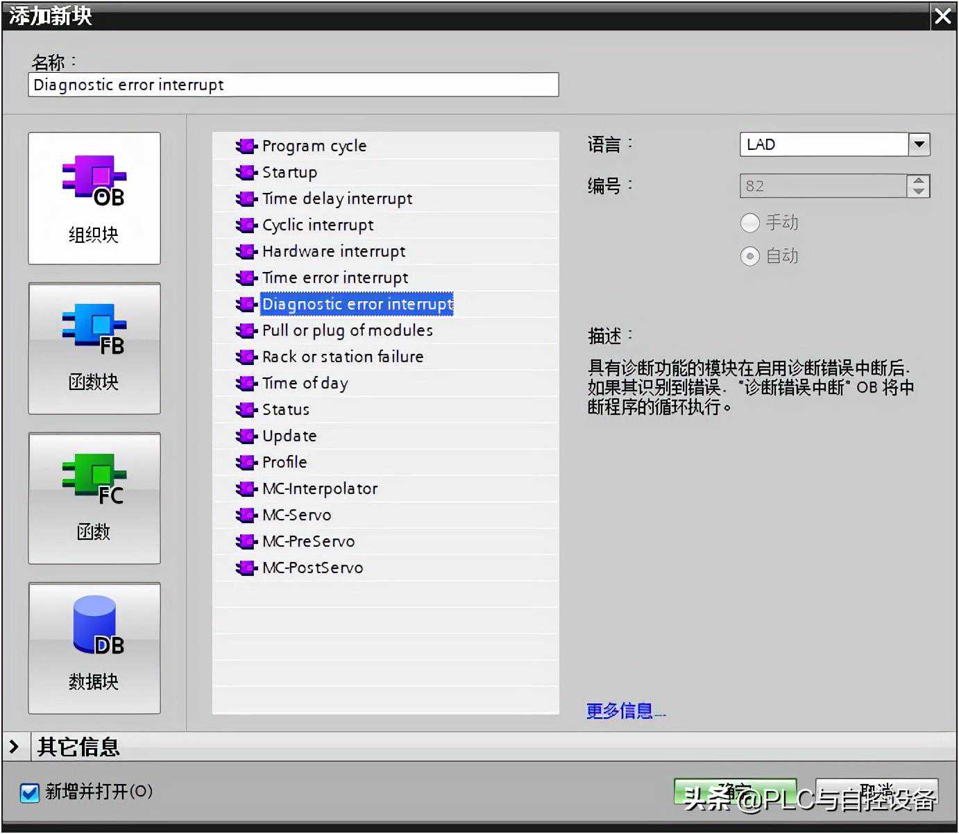Toggle the 新增并打开 checkbox
Screen dimensions: 959x834
[x=30, y=792]
